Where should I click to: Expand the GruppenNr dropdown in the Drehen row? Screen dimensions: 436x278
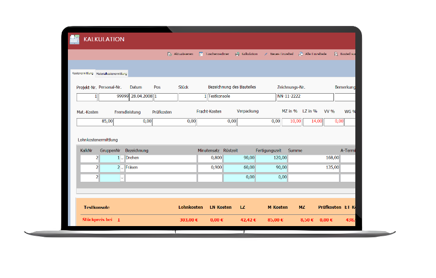click(x=122, y=158)
